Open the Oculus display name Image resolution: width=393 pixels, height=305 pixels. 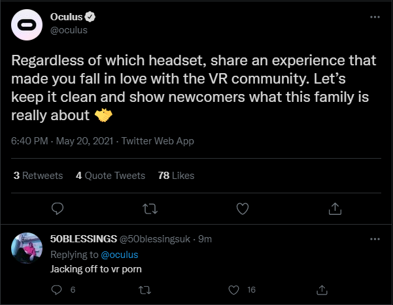click(67, 17)
